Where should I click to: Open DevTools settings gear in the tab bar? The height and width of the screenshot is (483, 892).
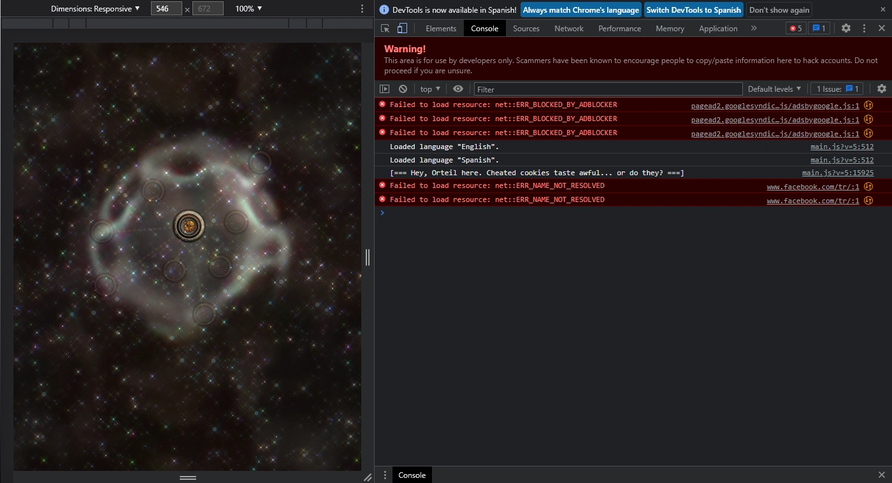tap(846, 28)
